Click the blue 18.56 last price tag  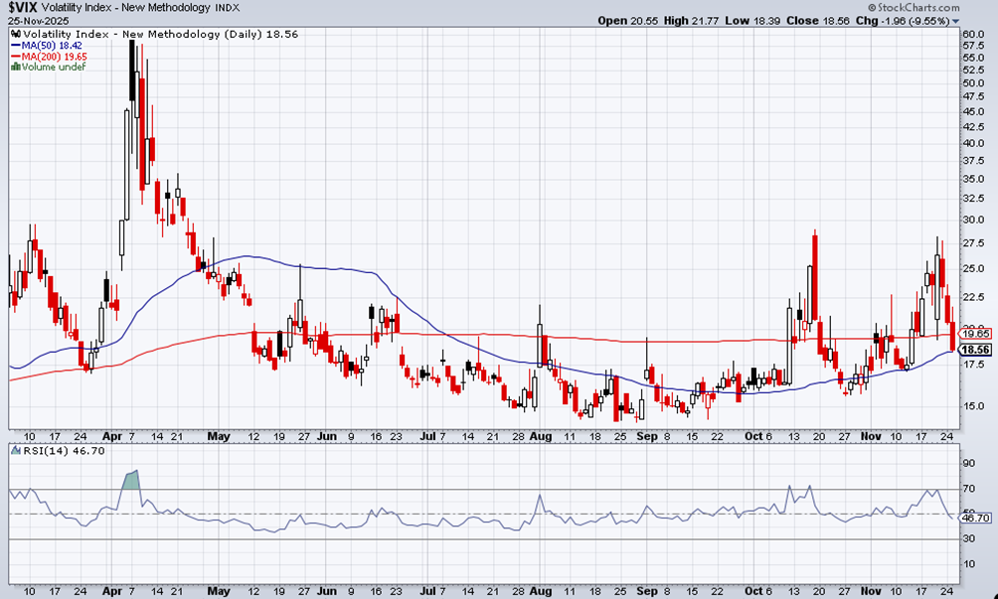[975, 350]
